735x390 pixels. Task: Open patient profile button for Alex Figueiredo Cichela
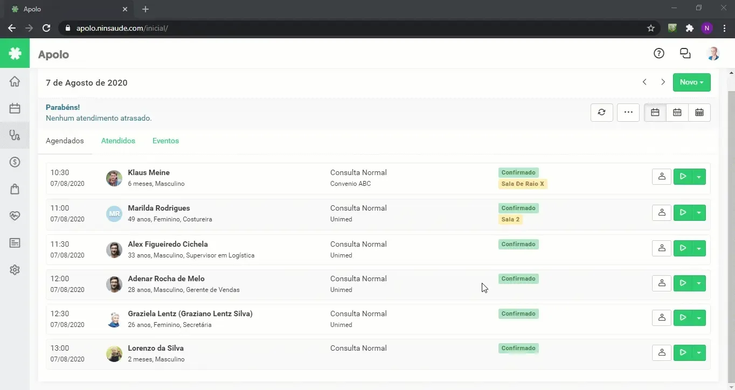(662, 248)
